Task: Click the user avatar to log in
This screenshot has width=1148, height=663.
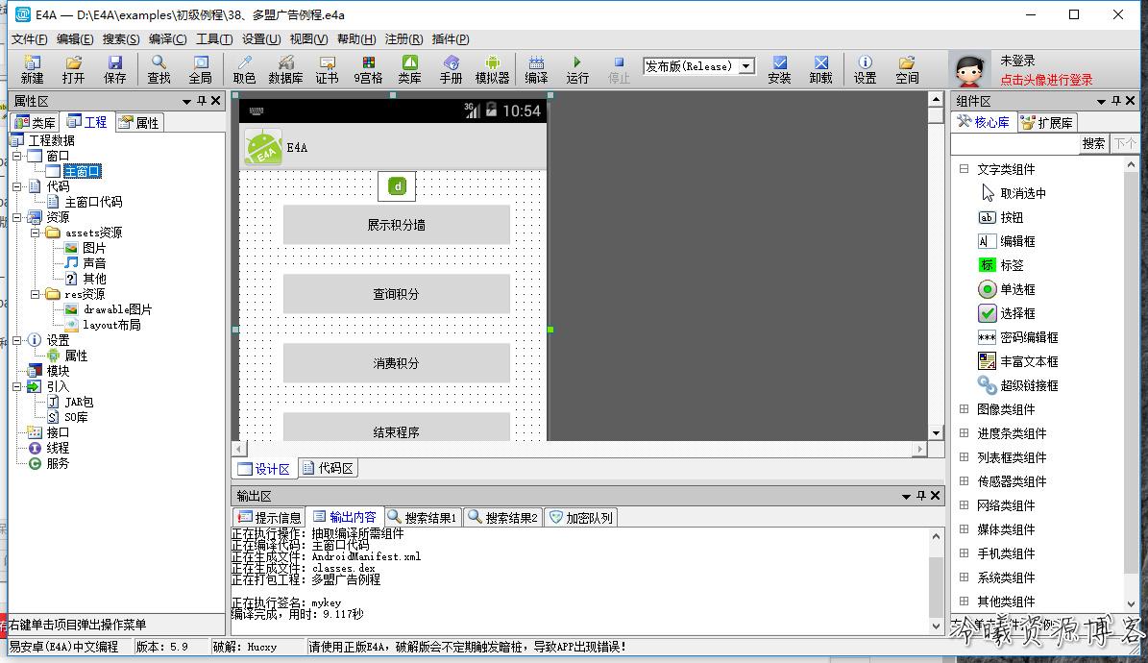Action: tap(969, 69)
